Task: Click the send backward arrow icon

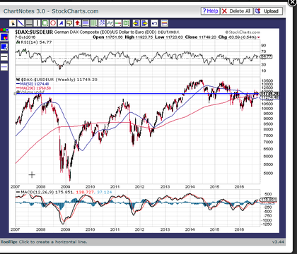Action: (x=136, y=23)
